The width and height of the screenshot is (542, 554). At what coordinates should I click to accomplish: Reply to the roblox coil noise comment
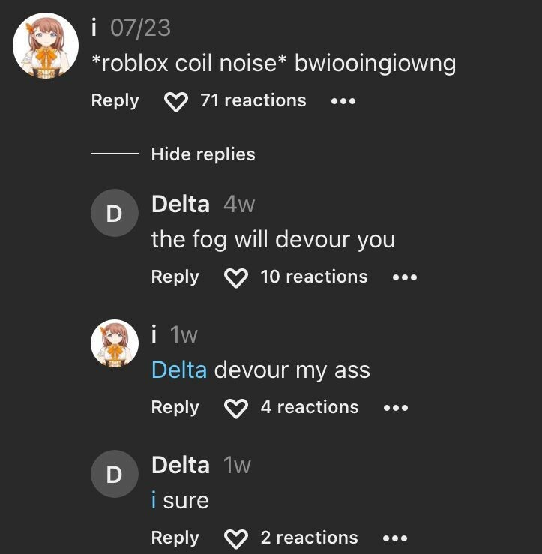[x=115, y=101]
